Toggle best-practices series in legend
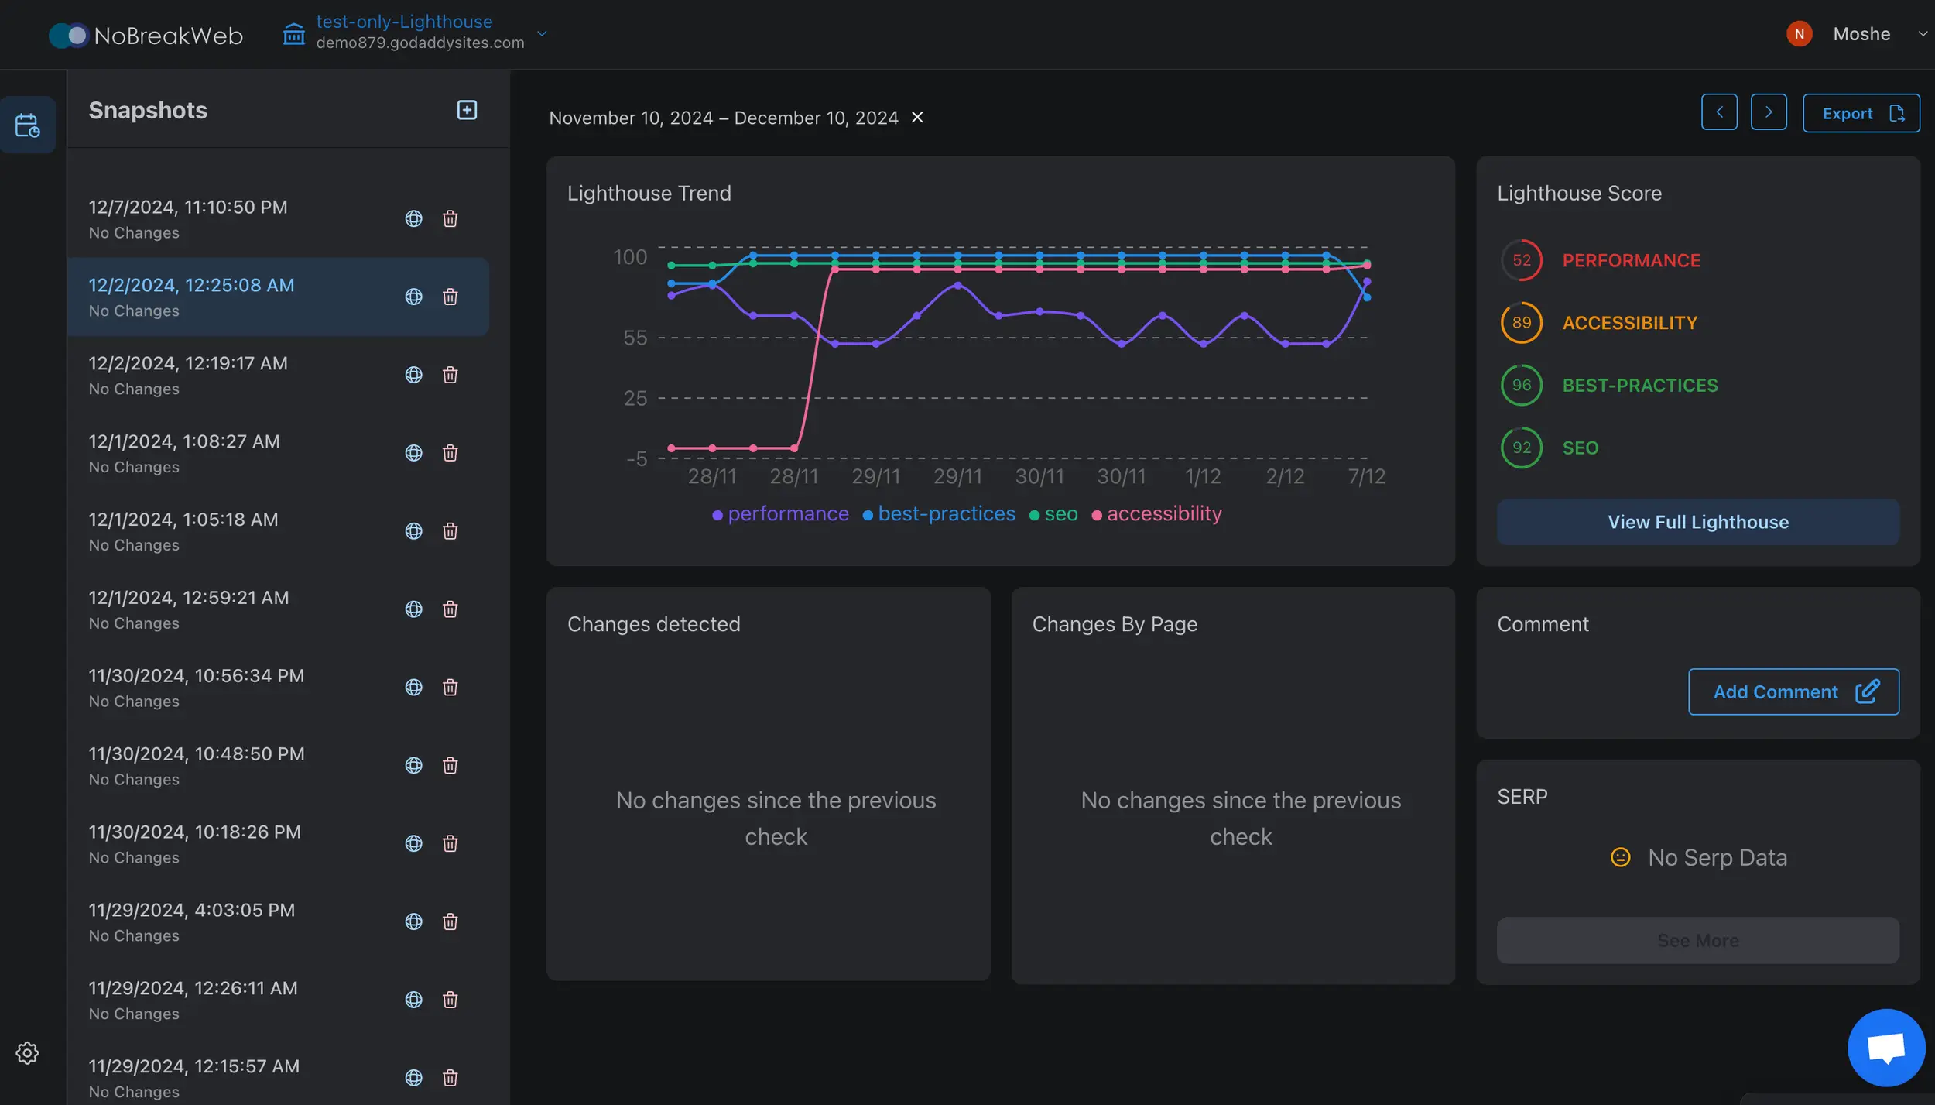This screenshot has height=1105, width=1935. [x=939, y=514]
